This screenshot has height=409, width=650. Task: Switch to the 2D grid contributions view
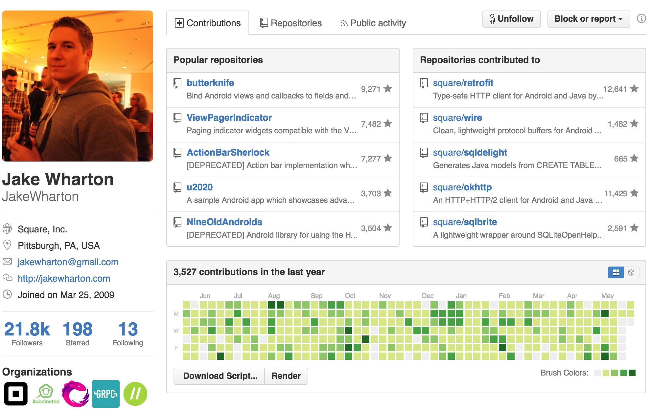pos(616,272)
